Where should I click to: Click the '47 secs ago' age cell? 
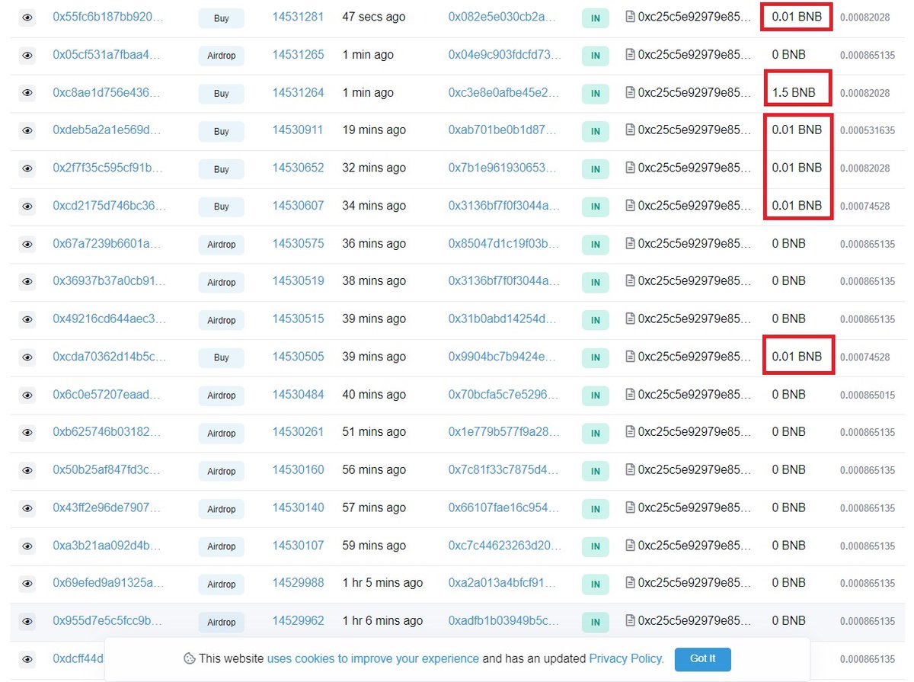click(374, 16)
